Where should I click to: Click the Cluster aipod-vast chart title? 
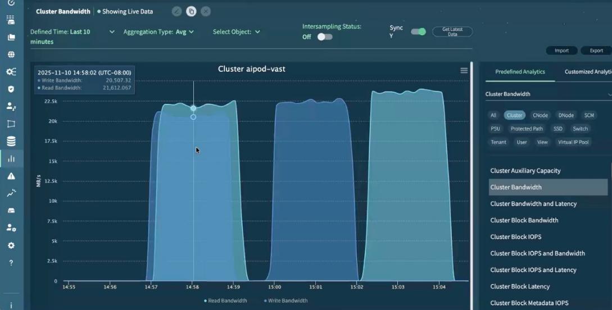pos(252,69)
